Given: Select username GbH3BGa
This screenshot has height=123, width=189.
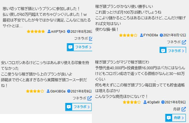Looking at the screenshot, I should (58, 91).
